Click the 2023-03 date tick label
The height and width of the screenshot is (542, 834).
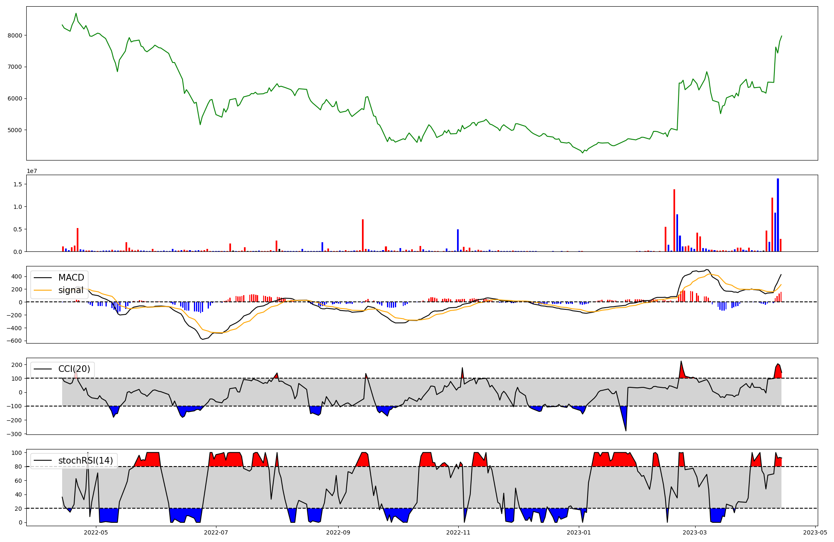coord(695,532)
